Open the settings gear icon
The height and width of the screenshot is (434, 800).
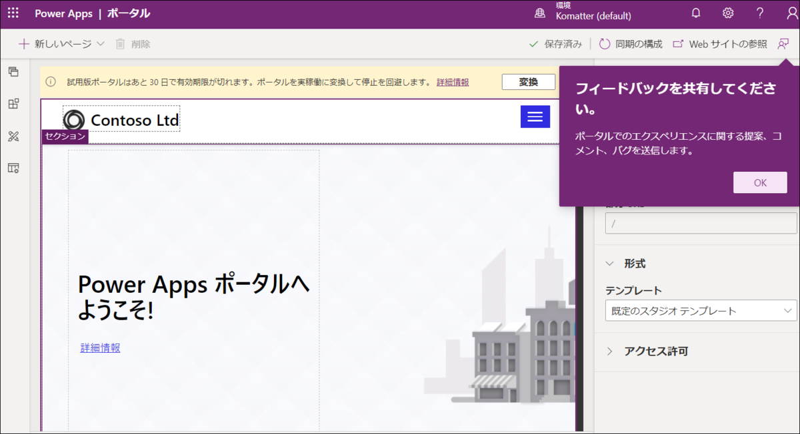click(x=728, y=13)
